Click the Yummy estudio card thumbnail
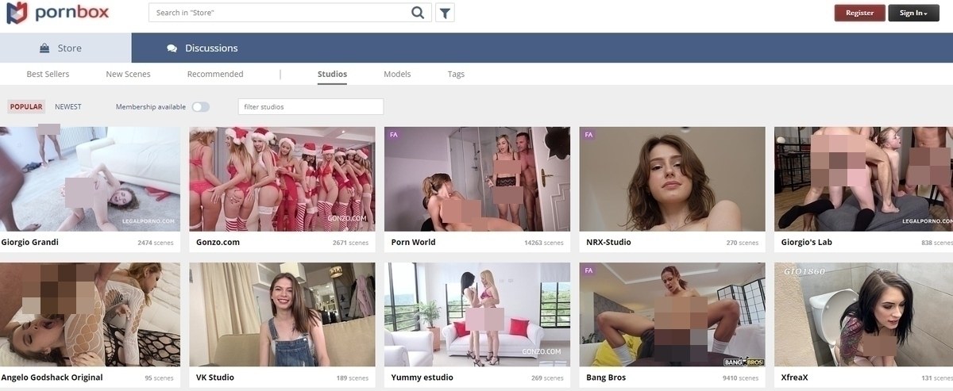 point(477,315)
